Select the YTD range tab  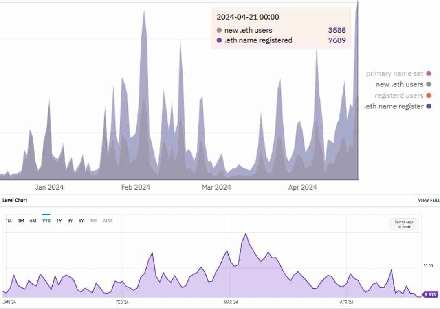(46, 221)
